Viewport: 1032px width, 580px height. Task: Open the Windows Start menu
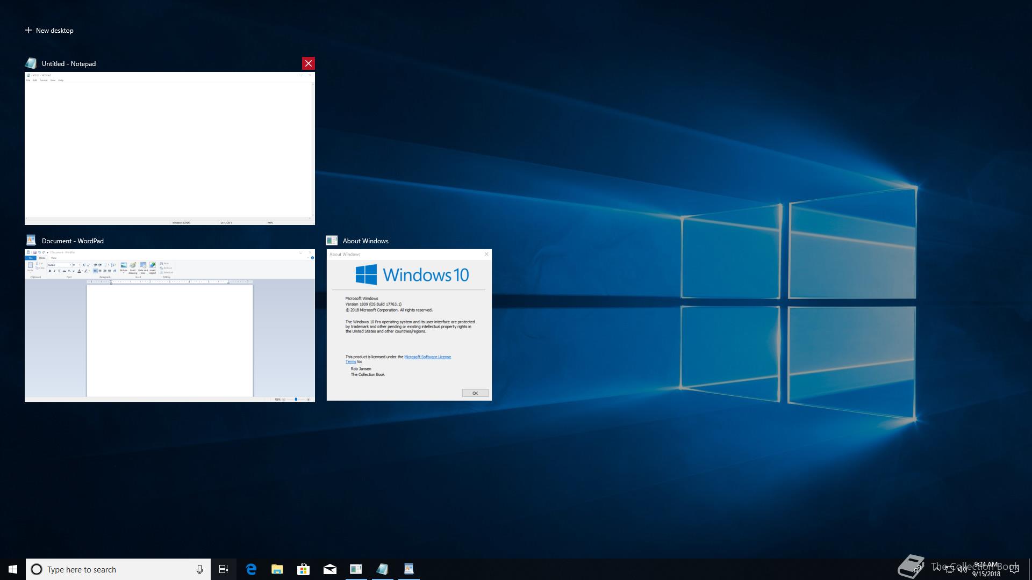(13, 569)
